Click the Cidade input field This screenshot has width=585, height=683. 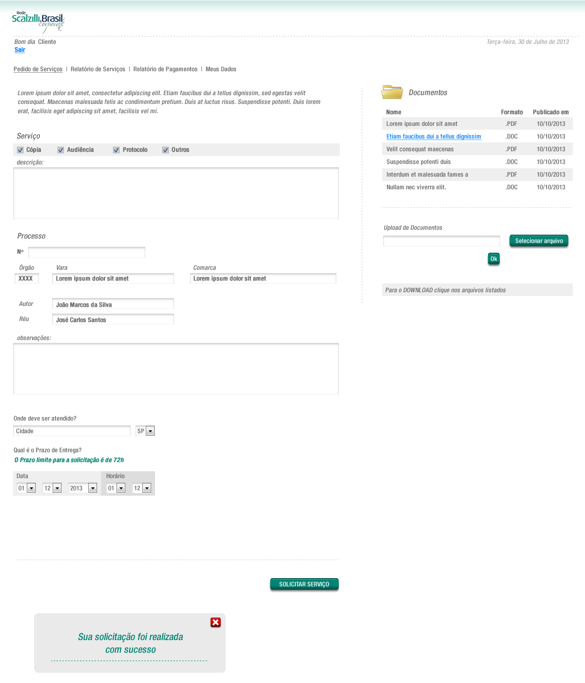72,431
